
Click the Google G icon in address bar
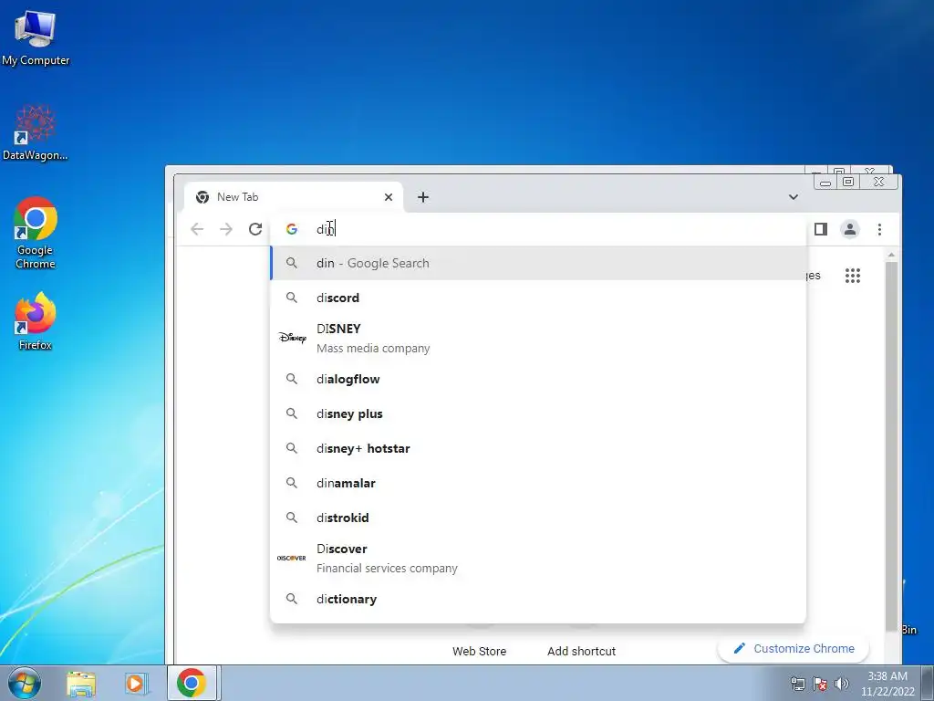tap(292, 229)
